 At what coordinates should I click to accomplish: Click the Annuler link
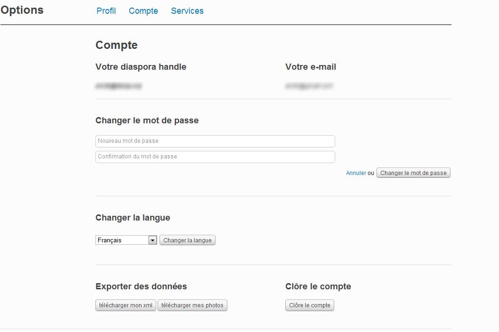pos(356,173)
